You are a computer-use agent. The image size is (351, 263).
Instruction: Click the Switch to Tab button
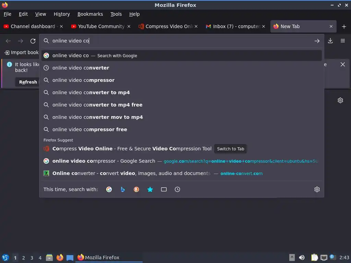[230, 149]
